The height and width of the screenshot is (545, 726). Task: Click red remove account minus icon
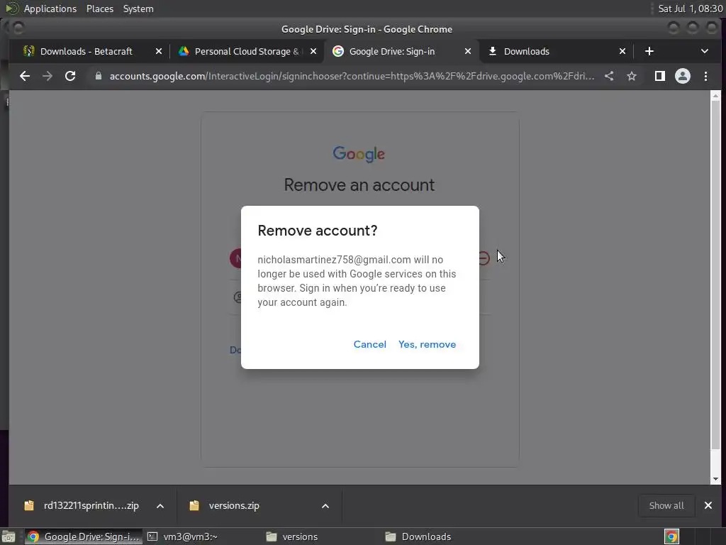click(x=484, y=258)
